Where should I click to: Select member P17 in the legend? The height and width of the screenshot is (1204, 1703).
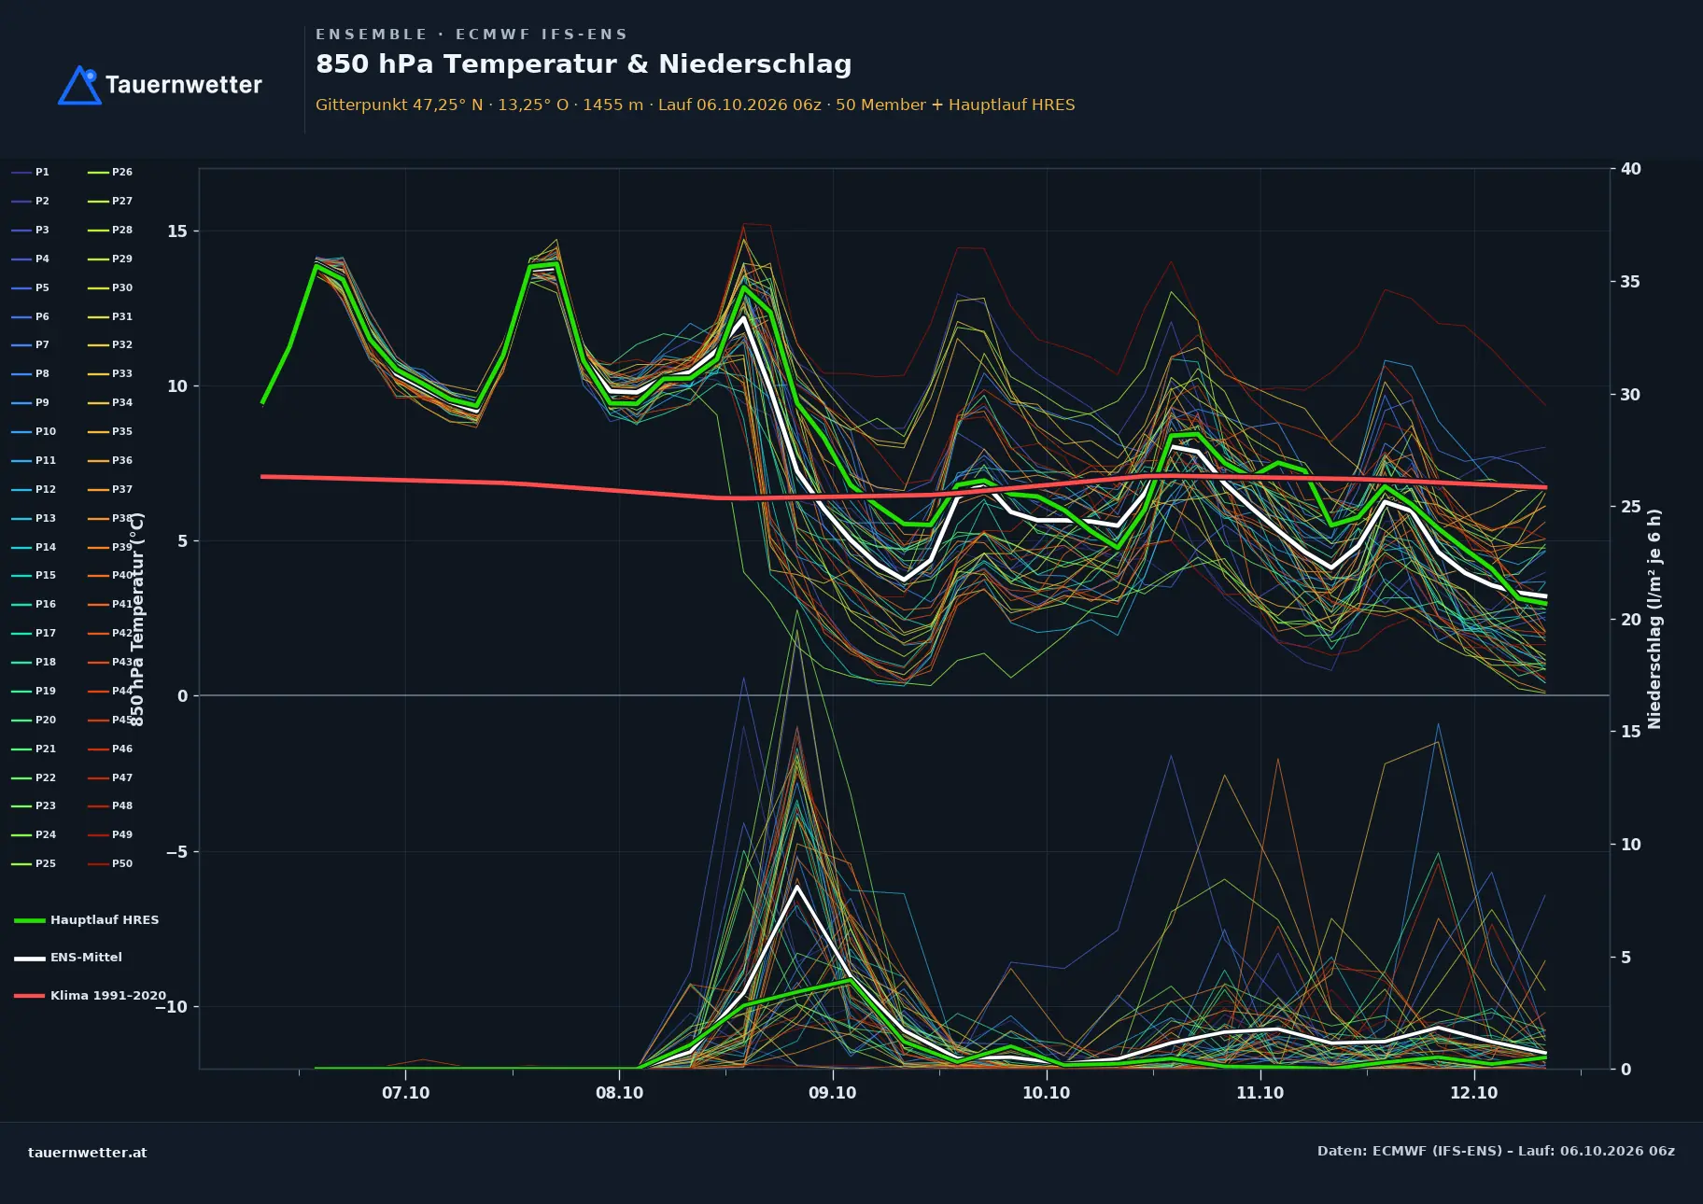[x=34, y=634]
